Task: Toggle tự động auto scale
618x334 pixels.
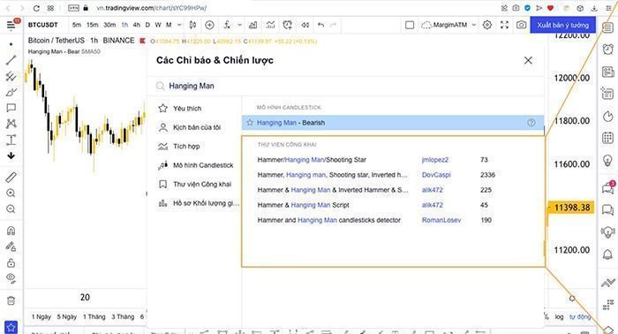Action: pyautogui.click(x=580, y=316)
